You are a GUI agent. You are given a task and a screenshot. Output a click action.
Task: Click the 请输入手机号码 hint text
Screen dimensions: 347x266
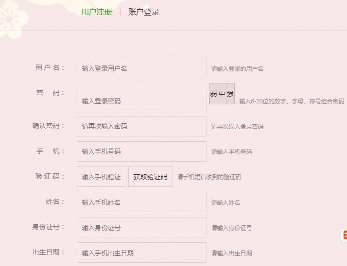coord(231,151)
